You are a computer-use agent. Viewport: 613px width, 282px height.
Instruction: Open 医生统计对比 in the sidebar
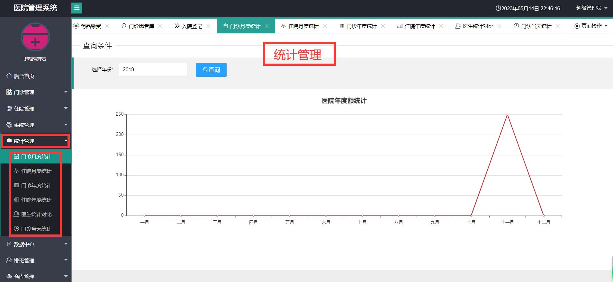[36, 214]
